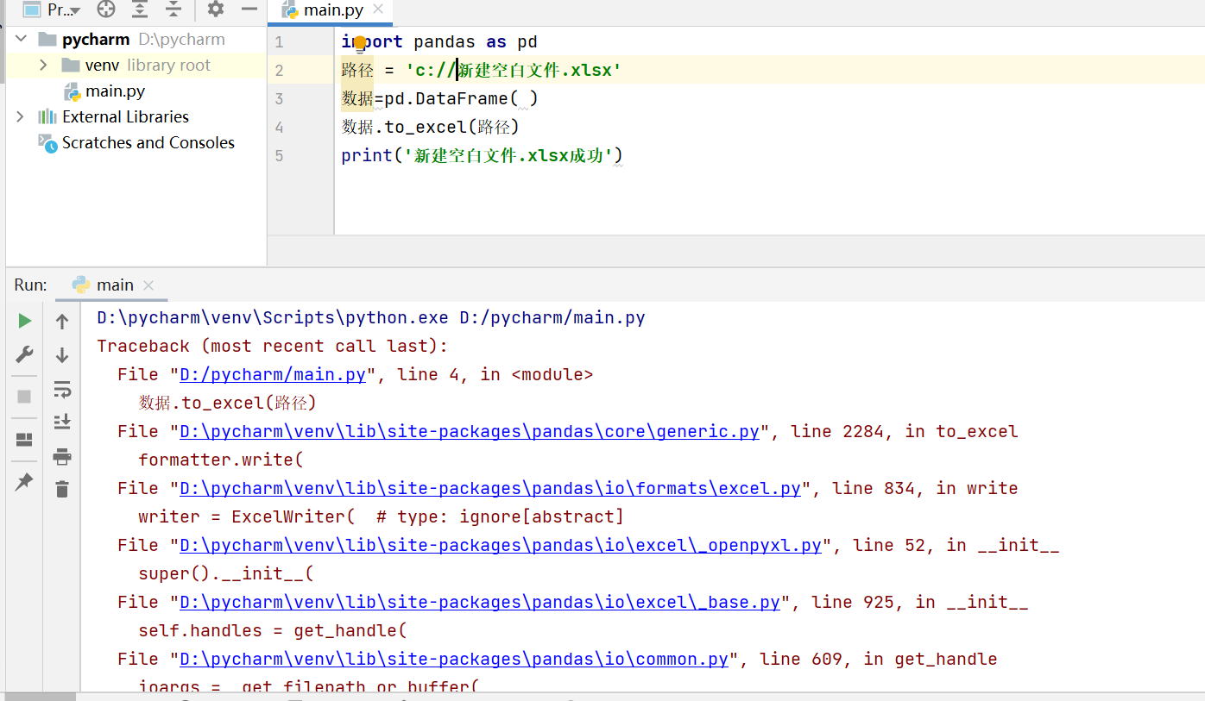Close the main run tab

click(x=148, y=285)
